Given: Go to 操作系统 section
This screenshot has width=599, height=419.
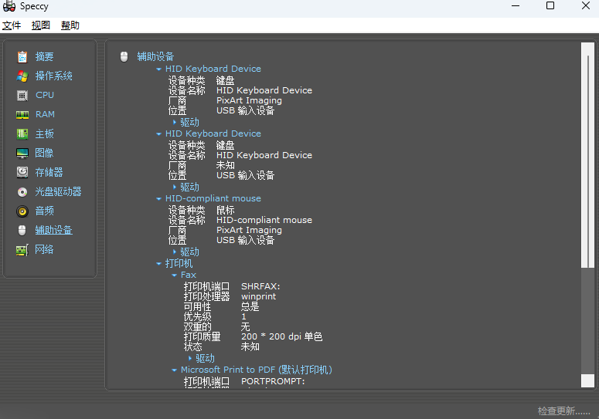Looking at the screenshot, I should (x=54, y=76).
